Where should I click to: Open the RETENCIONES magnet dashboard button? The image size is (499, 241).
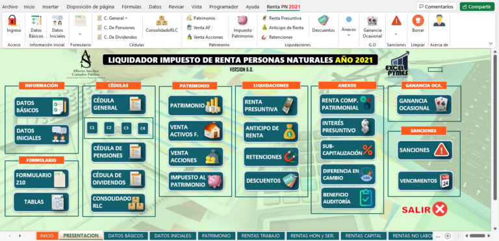pyautogui.click(x=272, y=157)
